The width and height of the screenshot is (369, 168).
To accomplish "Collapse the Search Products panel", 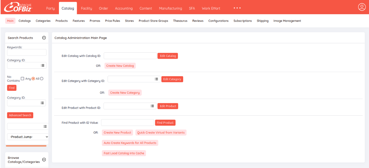I will 44,38.
